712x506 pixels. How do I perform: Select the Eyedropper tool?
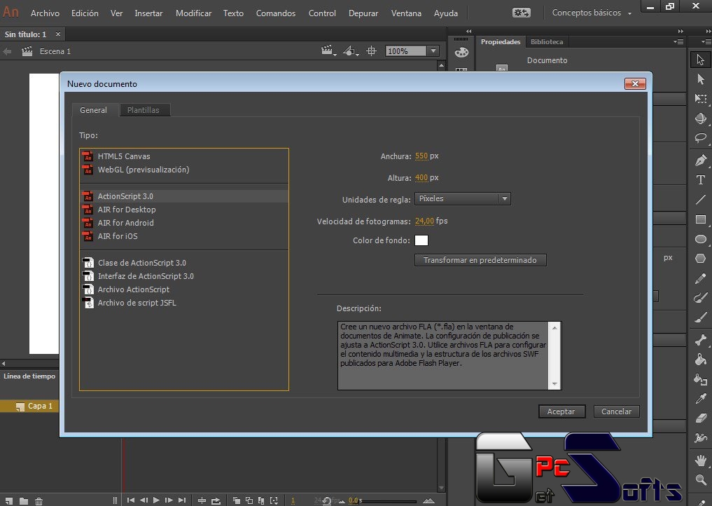(700, 399)
